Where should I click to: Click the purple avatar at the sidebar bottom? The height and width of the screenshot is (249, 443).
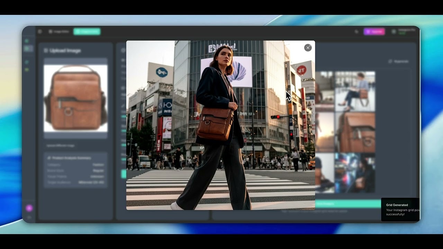point(29,208)
